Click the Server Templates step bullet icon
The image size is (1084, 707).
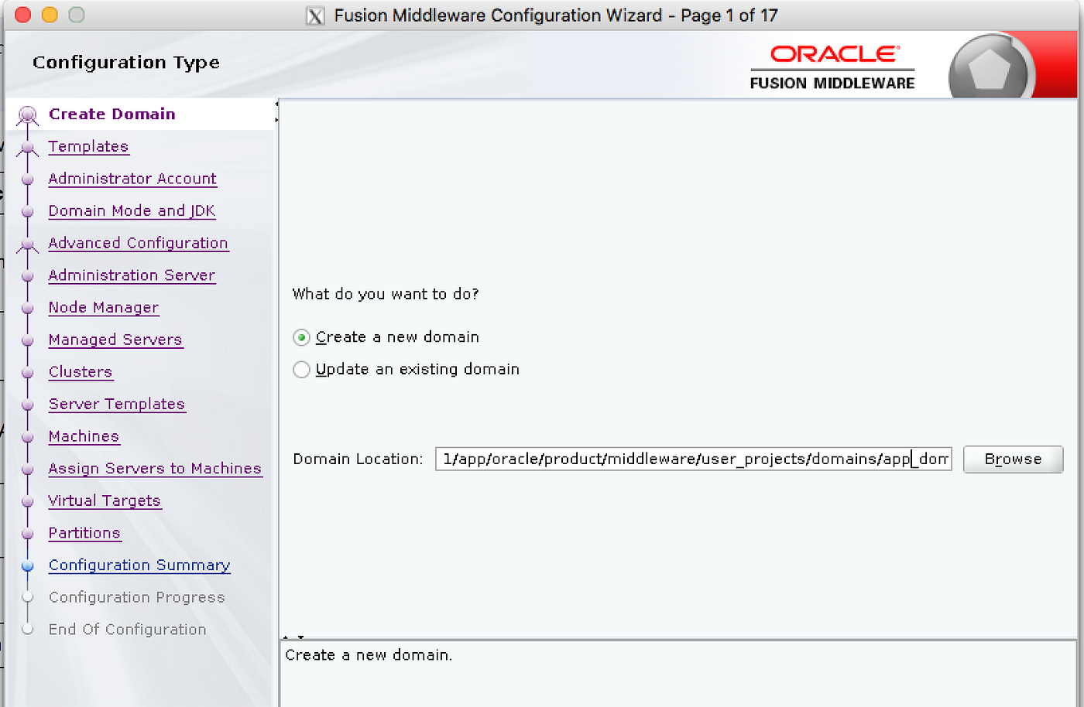pos(28,405)
